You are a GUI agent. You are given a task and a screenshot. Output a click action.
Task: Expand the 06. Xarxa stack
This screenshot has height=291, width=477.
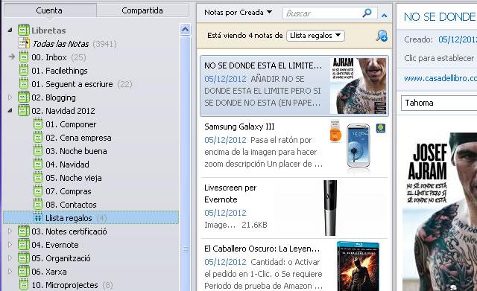(10, 272)
